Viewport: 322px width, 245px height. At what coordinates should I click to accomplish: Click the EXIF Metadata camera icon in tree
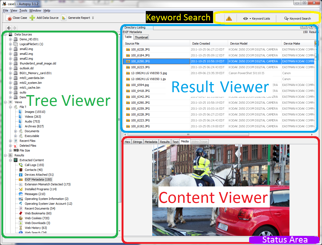[x=21, y=179]
